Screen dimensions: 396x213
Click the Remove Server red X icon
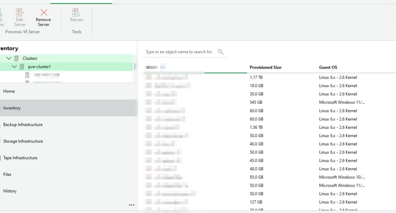[x=44, y=13]
